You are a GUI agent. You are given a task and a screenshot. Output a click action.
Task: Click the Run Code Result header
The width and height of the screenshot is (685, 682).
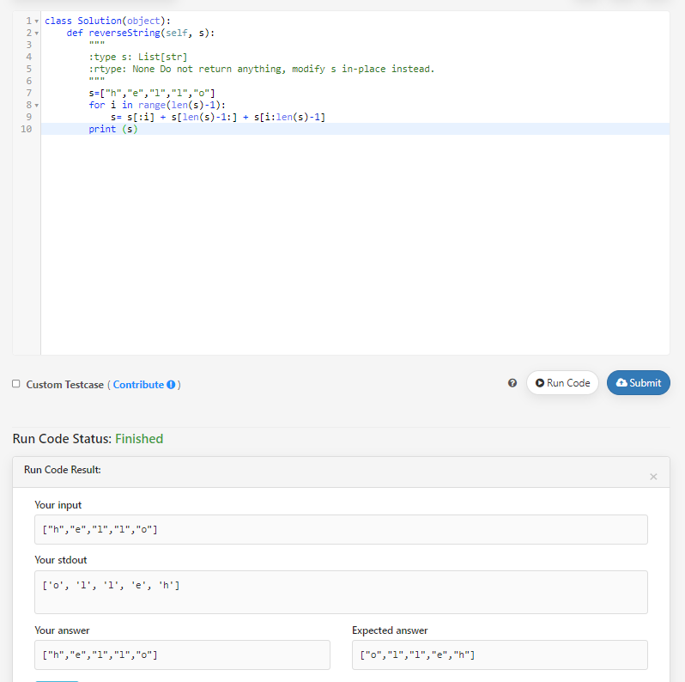click(x=63, y=470)
